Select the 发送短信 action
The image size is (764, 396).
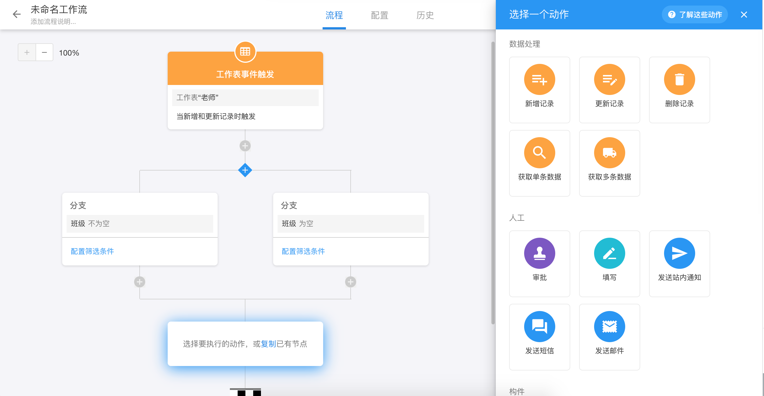[539, 337]
